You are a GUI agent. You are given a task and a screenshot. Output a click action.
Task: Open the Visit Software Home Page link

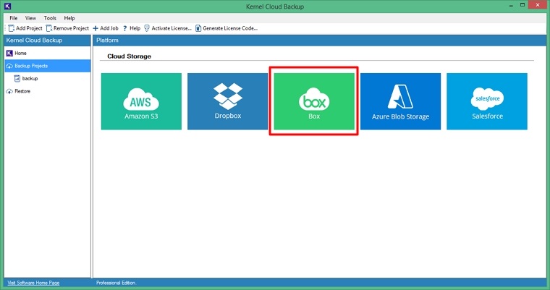click(33, 283)
